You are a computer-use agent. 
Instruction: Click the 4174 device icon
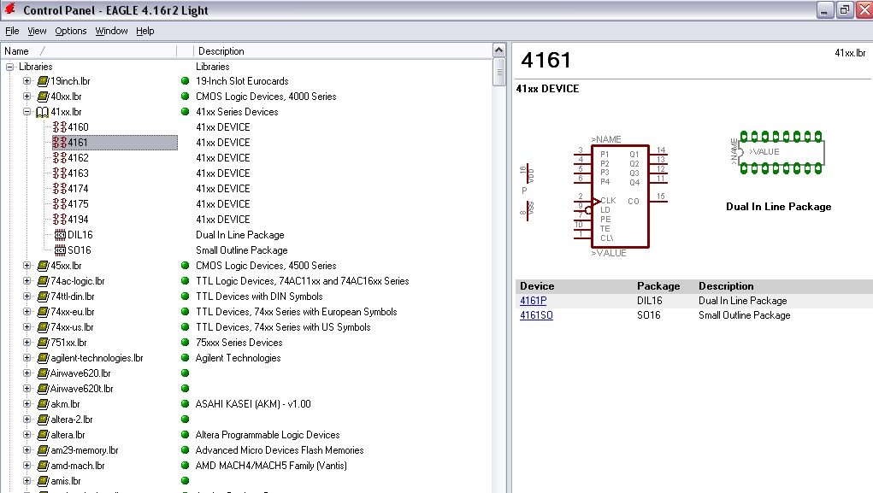point(60,189)
